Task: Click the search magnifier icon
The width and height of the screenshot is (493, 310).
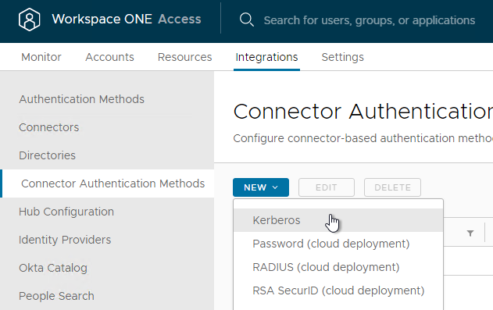Action: (247, 20)
